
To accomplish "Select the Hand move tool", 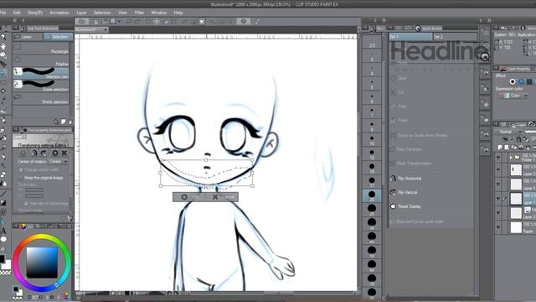I will (3, 46).
